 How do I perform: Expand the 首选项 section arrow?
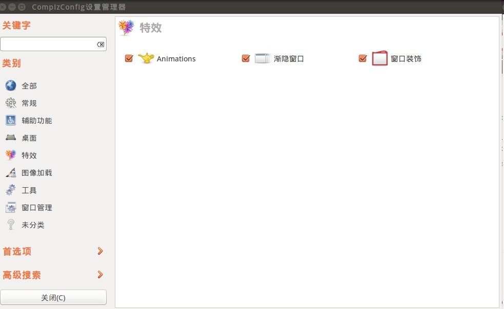tap(100, 251)
